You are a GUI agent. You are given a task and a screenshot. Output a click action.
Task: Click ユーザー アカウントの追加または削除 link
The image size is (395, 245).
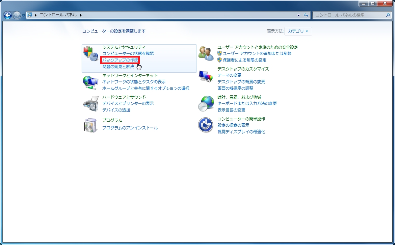257,53
